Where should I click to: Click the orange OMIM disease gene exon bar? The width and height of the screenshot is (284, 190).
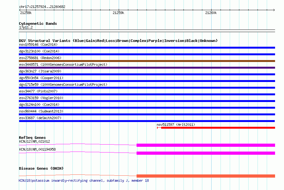[206, 176]
